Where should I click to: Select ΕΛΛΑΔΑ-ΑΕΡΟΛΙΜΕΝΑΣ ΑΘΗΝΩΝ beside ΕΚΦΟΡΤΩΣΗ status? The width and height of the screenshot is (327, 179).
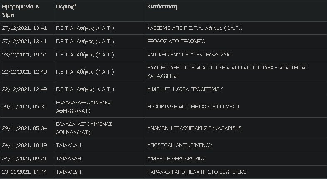coord(84,107)
